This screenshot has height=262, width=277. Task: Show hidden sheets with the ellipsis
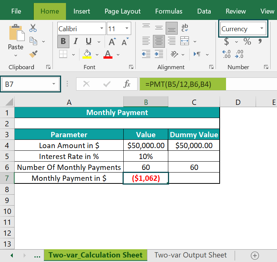click(x=37, y=256)
